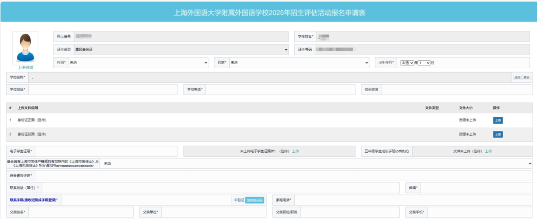
Task: Click 上传 link for electronic student ID photo
Action: [295, 151]
